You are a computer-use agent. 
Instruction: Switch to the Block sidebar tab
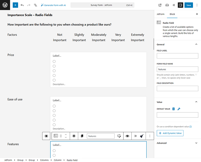[x=172, y=14]
